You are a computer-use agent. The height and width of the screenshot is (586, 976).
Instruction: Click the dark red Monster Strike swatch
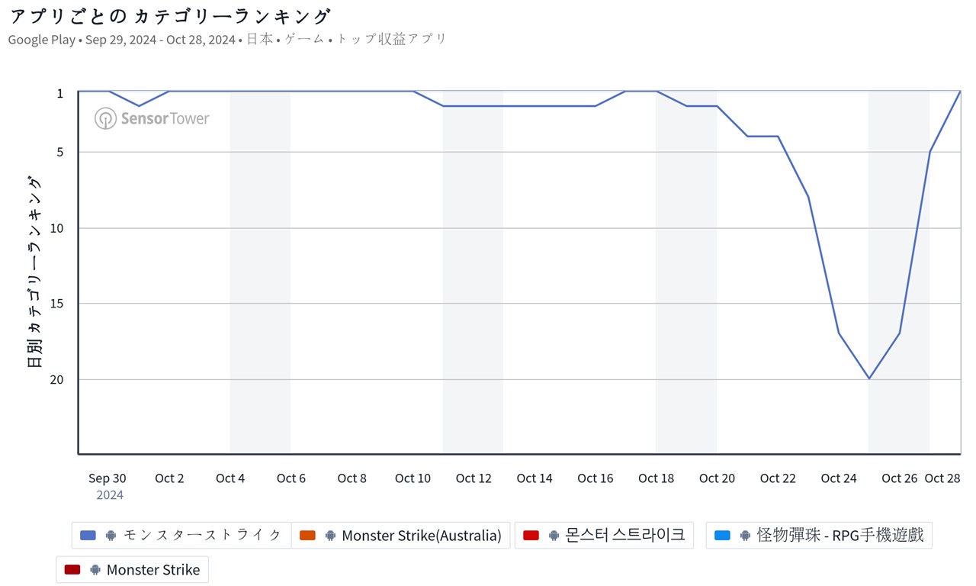click(72, 570)
